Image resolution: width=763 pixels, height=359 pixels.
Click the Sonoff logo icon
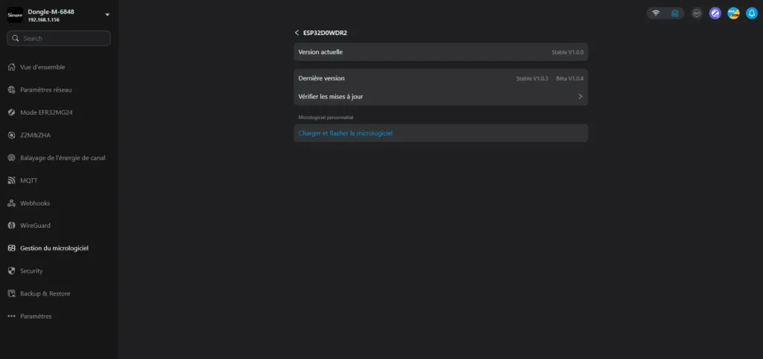tap(15, 15)
